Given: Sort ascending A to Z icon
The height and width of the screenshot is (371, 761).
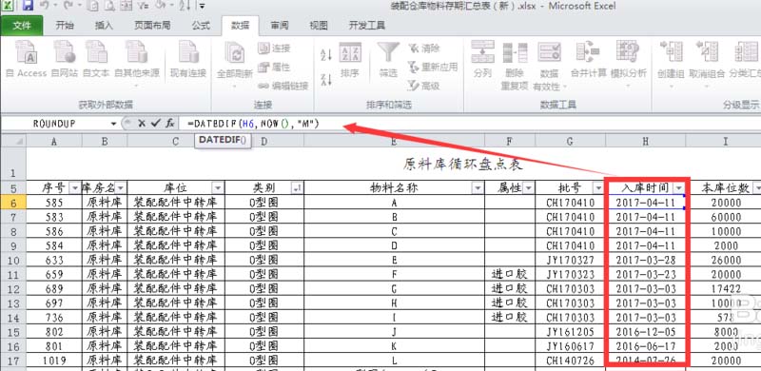Looking at the screenshot, I should (x=326, y=54).
